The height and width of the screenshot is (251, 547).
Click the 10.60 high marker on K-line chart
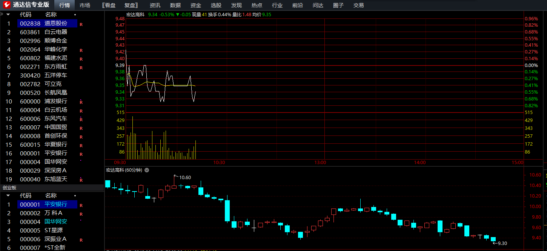pyautogui.click(x=185, y=178)
